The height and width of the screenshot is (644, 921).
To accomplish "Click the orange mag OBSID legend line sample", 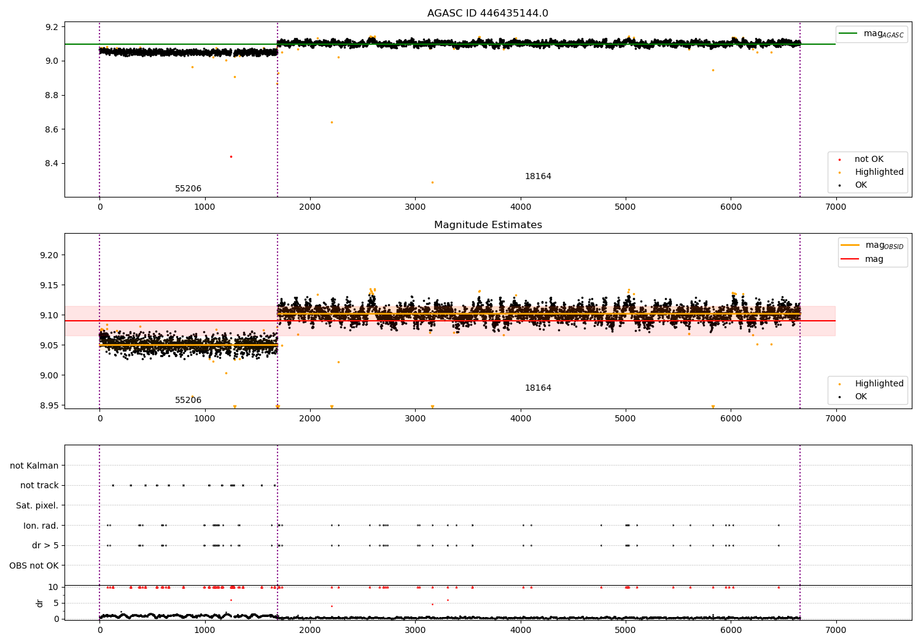I will [x=850, y=245].
